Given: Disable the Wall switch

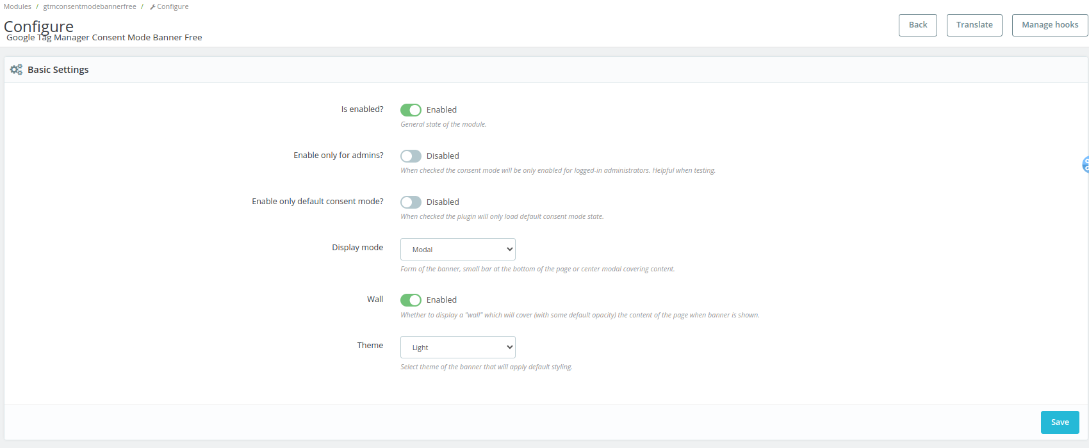Looking at the screenshot, I should (x=411, y=300).
